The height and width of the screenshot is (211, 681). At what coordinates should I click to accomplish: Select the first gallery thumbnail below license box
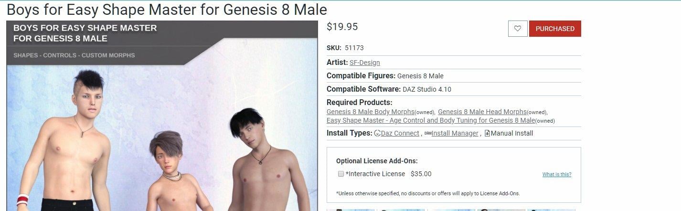pyautogui.click(x=351, y=210)
